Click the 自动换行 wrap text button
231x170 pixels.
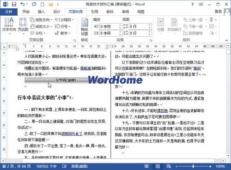tap(174, 26)
